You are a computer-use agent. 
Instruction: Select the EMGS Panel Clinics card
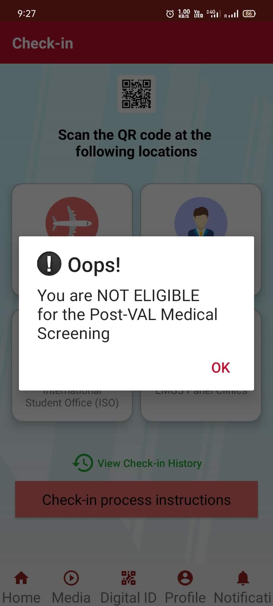(201, 403)
